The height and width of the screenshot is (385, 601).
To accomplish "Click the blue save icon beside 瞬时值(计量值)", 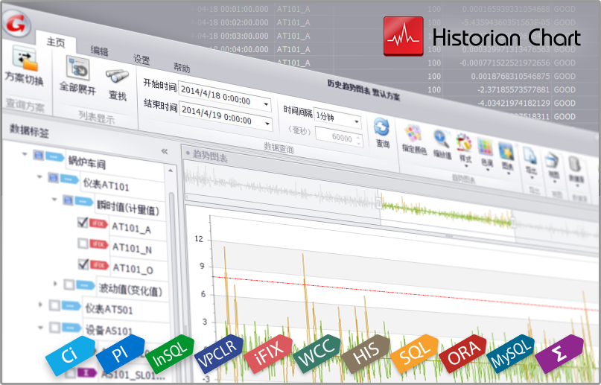I will point(68,200).
